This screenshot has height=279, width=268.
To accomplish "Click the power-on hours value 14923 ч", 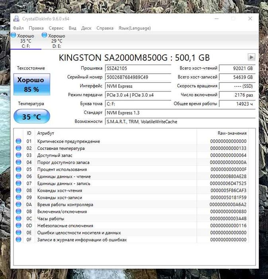I will [x=237, y=104].
